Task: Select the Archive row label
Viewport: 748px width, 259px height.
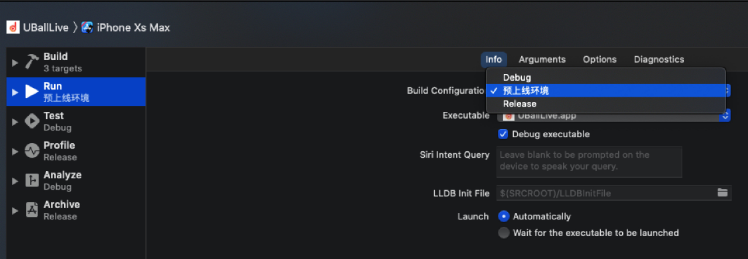Action: (62, 204)
